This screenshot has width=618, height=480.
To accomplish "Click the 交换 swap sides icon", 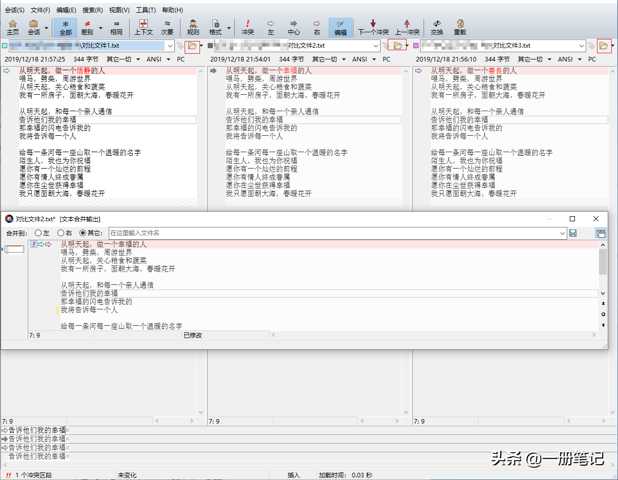I will [x=437, y=27].
